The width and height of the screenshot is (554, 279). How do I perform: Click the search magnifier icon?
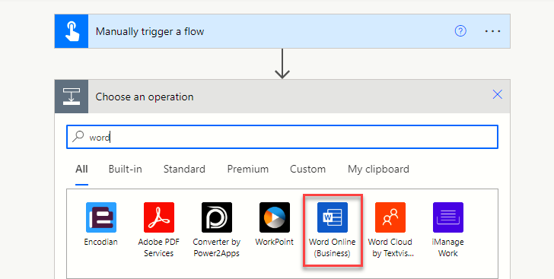point(78,136)
